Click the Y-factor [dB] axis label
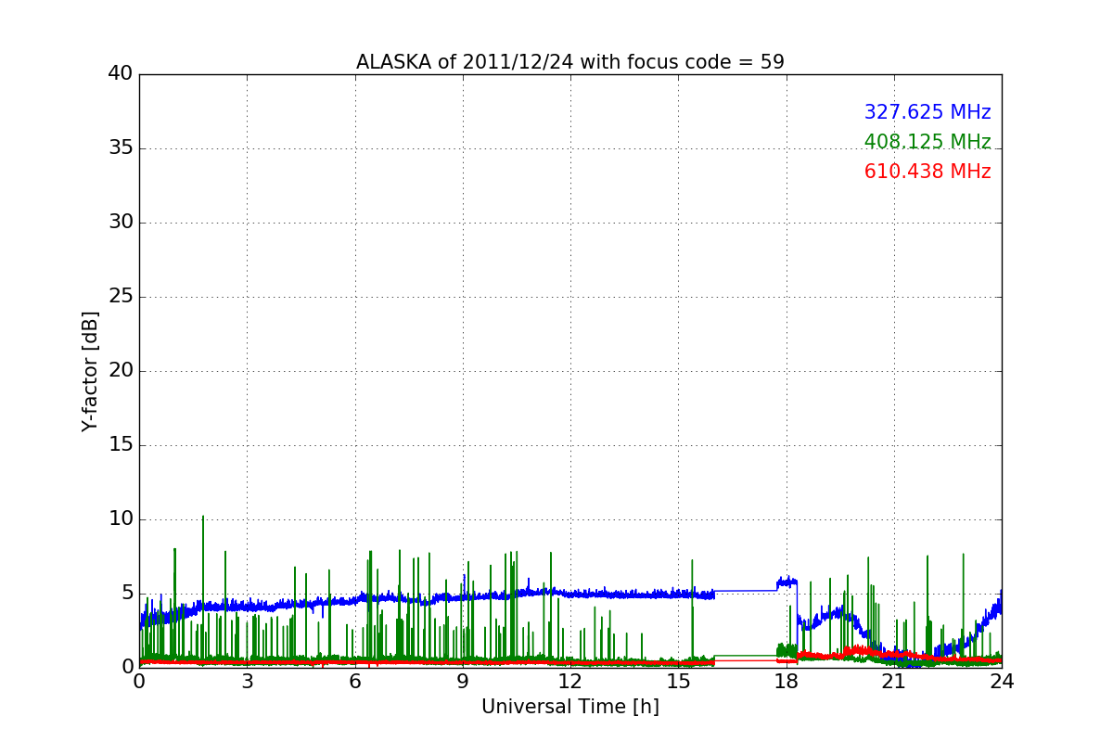Image resolution: width=1113 pixels, height=742 pixels. coord(90,371)
